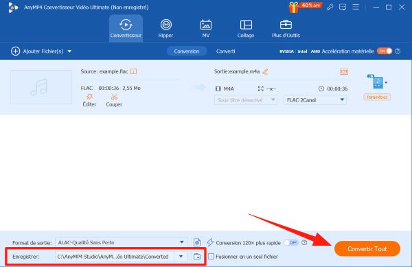Check Fusionner en un seul fichier
Image resolution: width=412 pixels, height=267 pixels.
[211, 256]
